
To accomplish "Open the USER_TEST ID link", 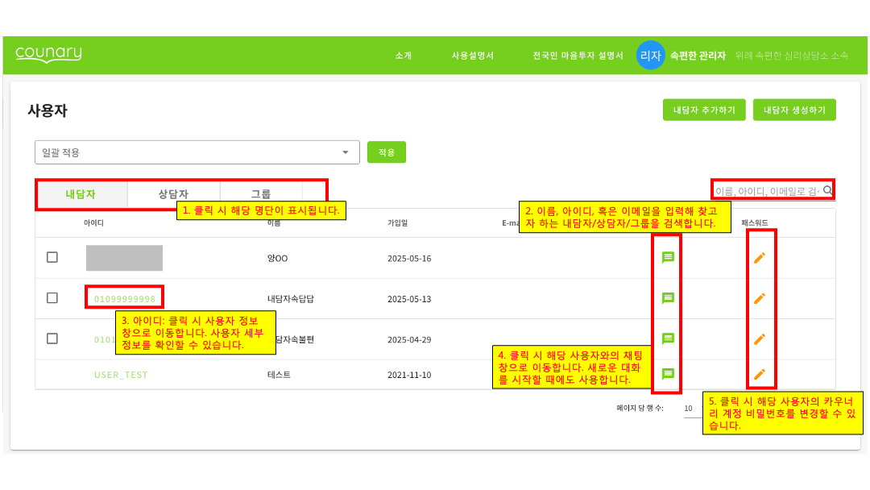I will (x=121, y=375).
